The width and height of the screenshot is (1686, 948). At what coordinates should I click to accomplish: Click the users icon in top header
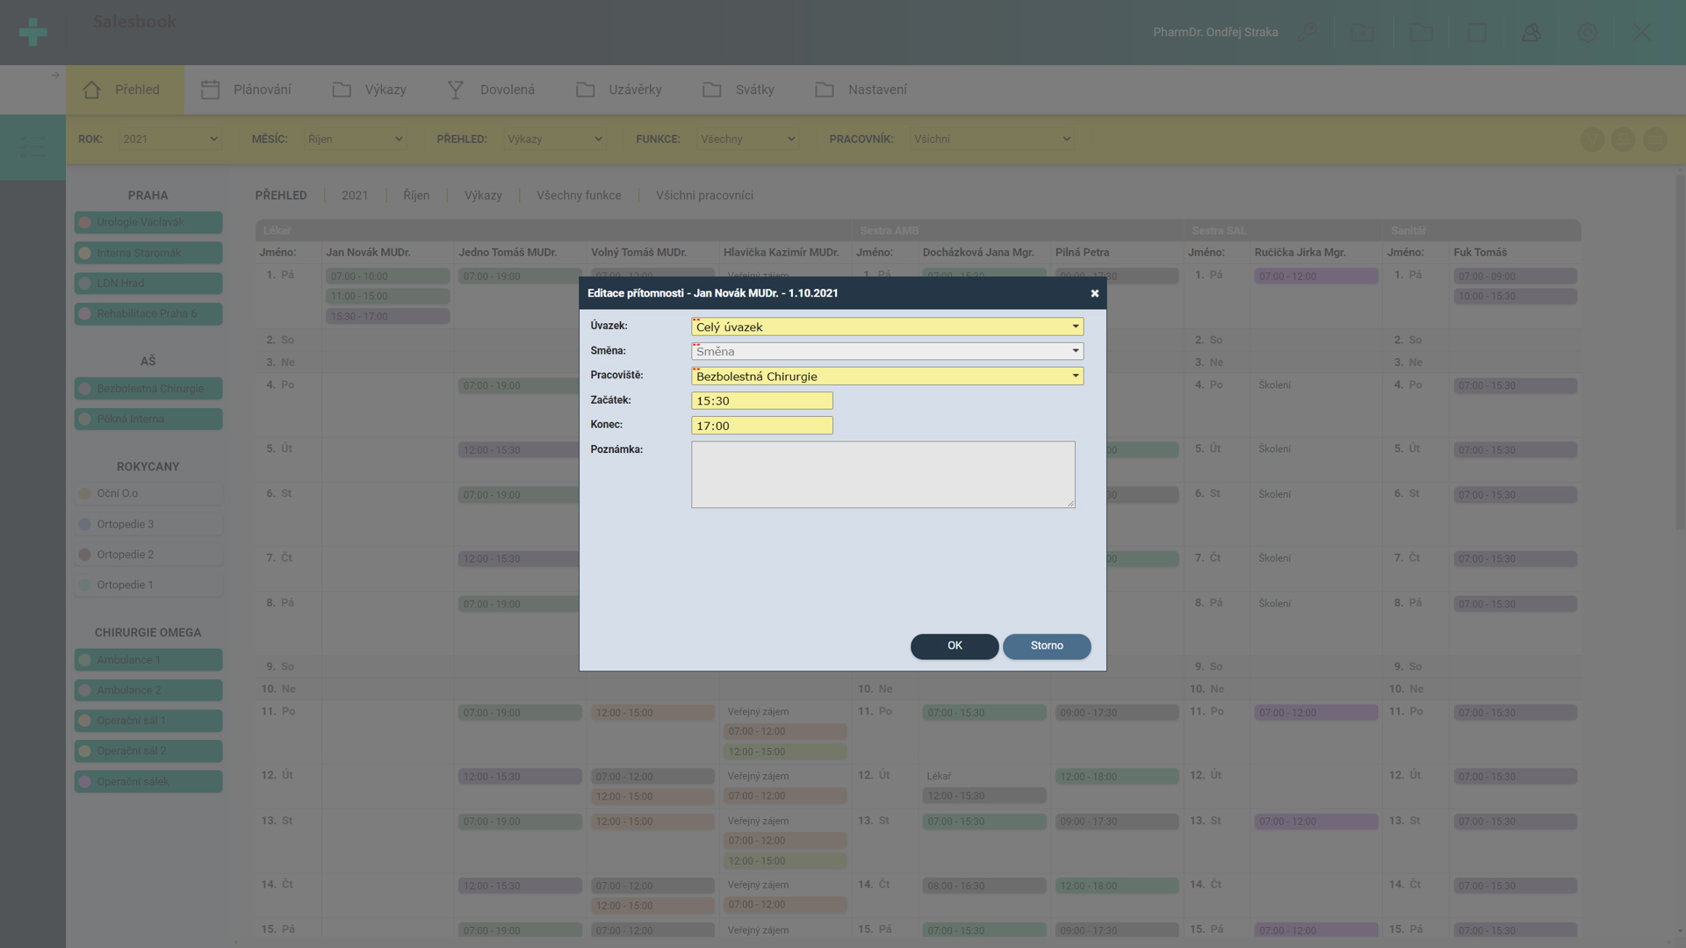pos(1531,32)
